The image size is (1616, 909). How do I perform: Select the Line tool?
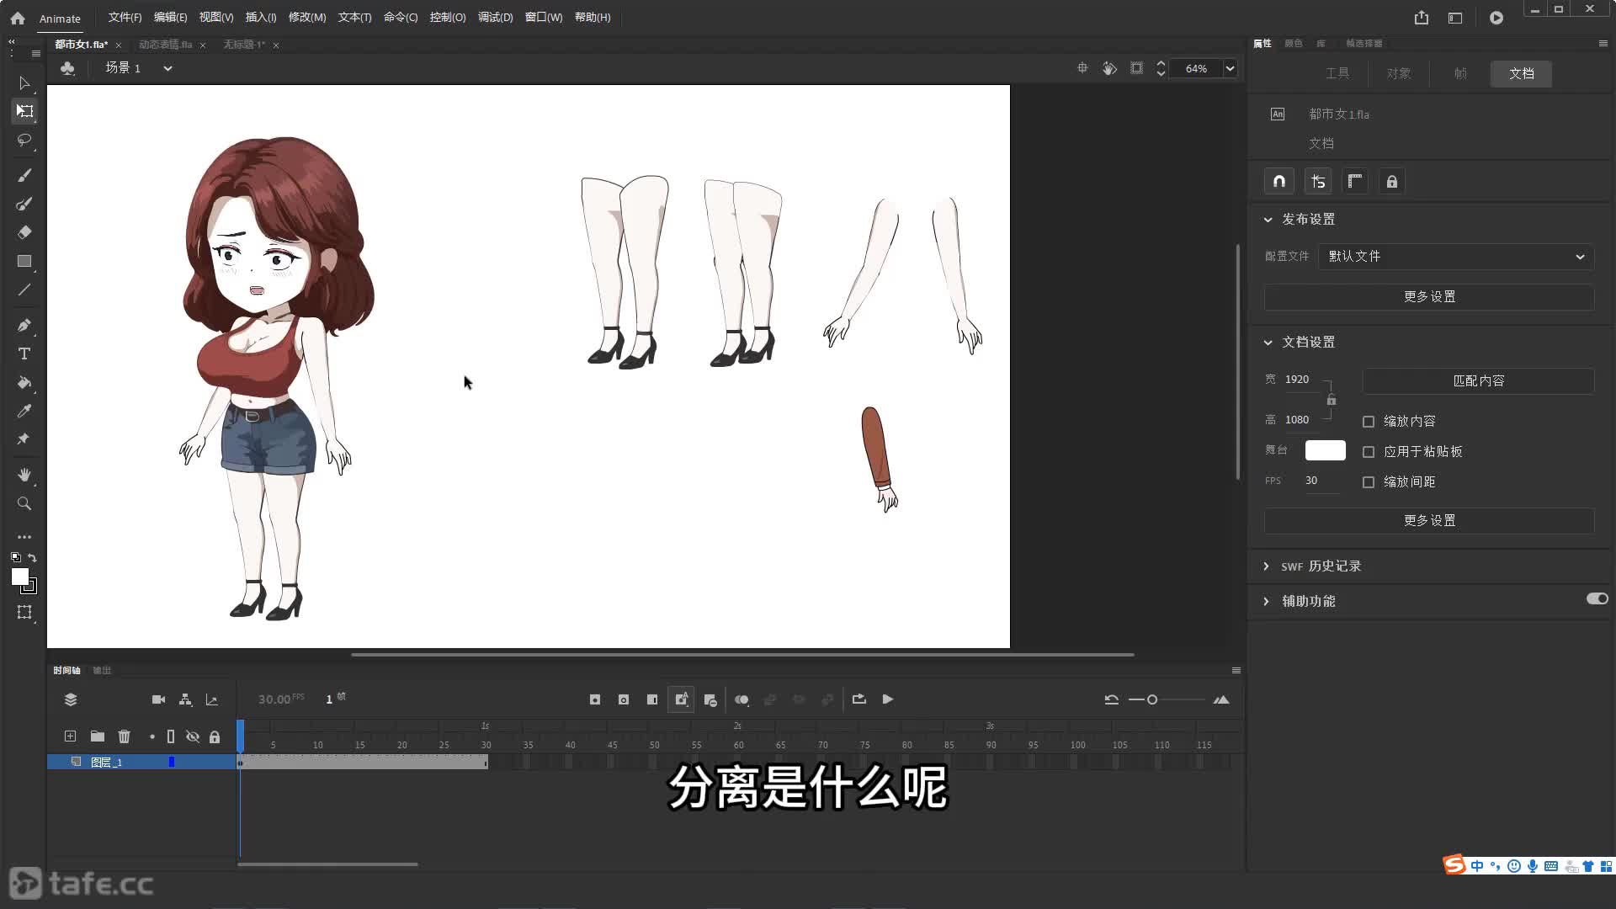[24, 290]
